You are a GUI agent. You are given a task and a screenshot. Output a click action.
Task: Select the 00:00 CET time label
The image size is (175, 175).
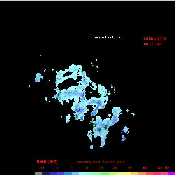[153, 44]
